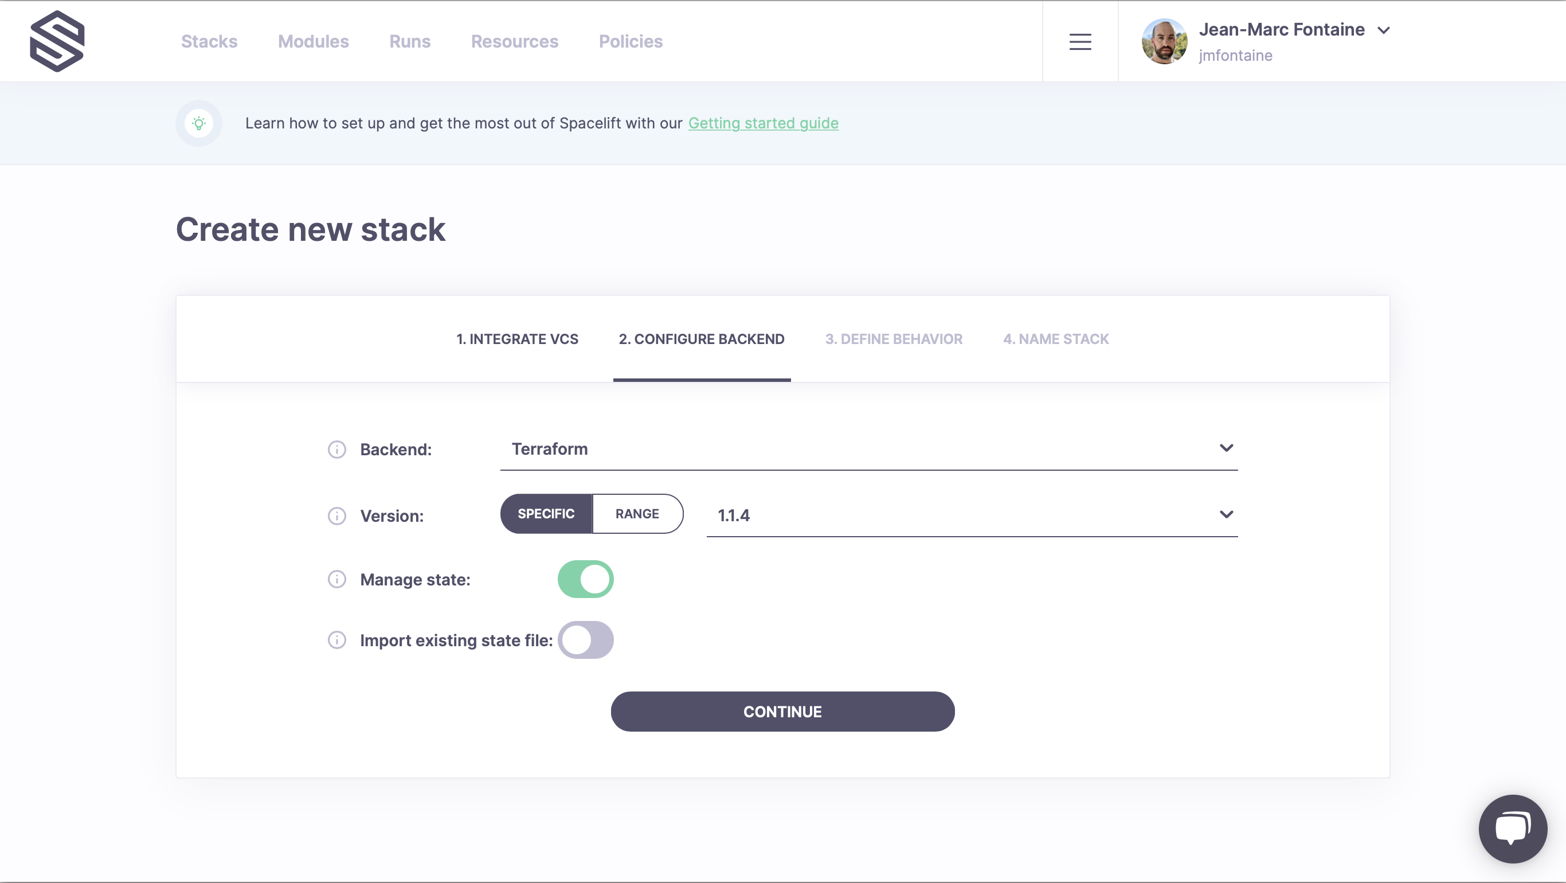Click the Spacelift logo icon

(57, 41)
